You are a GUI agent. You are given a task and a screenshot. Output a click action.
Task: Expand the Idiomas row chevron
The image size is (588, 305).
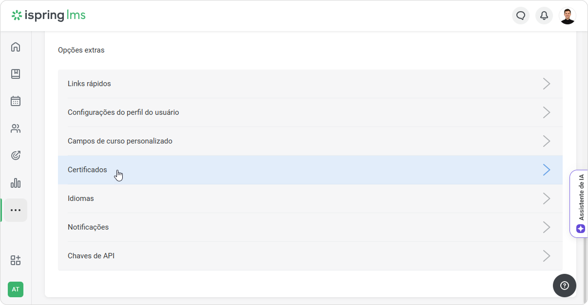point(547,198)
